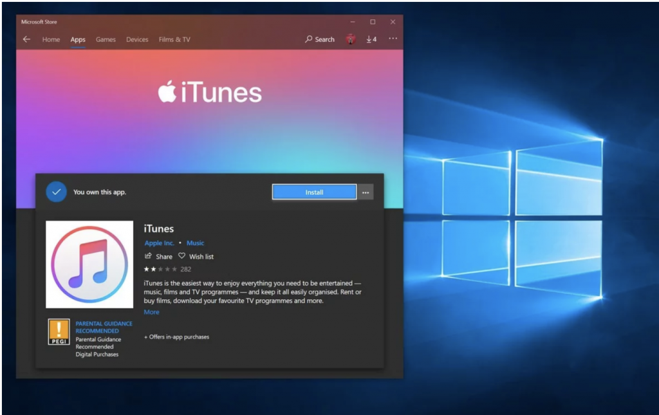Click the 'Digital Purchases' descriptor text
The image size is (659, 415).
click(97, 354)
